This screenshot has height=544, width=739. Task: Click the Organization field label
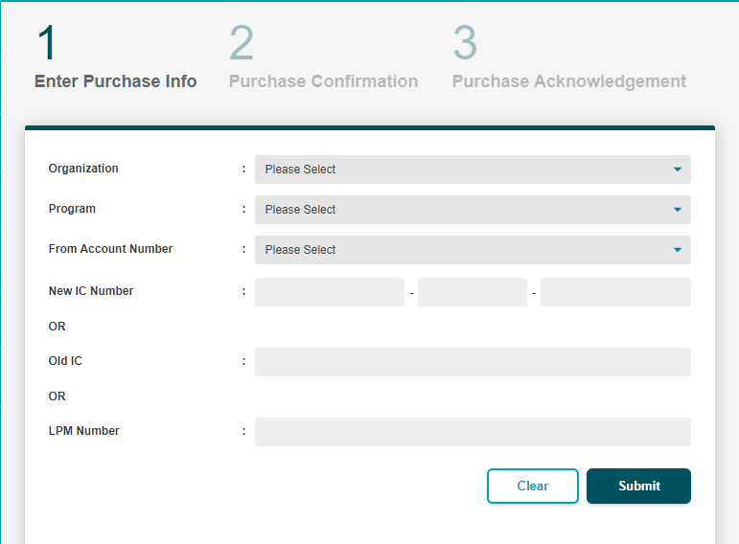point(83,169)
